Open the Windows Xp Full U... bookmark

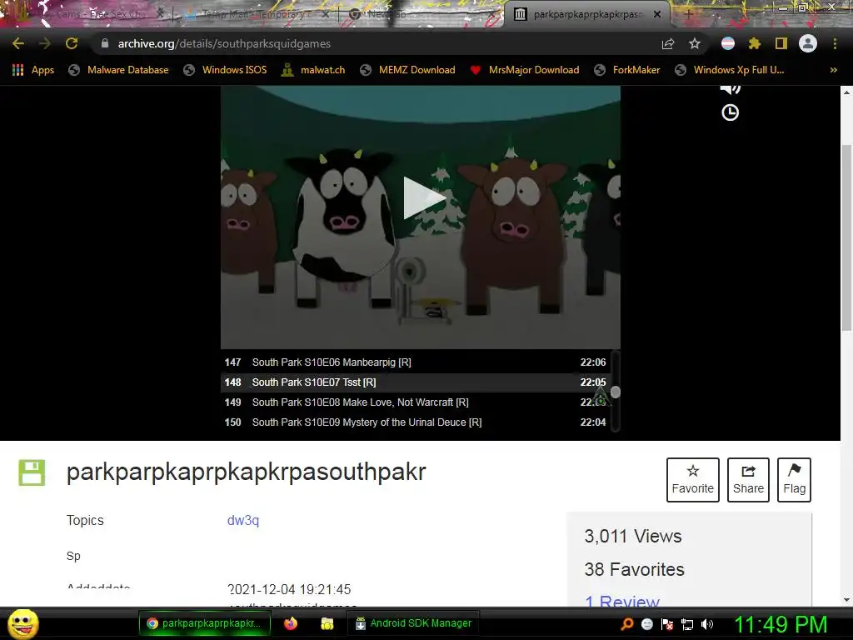730,70
